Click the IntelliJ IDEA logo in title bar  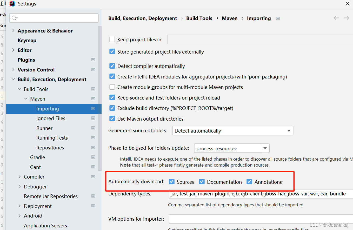coord(12,4)
